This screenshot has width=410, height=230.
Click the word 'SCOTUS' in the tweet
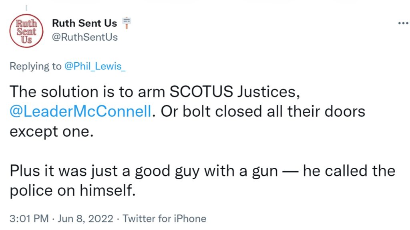[201, 92]
